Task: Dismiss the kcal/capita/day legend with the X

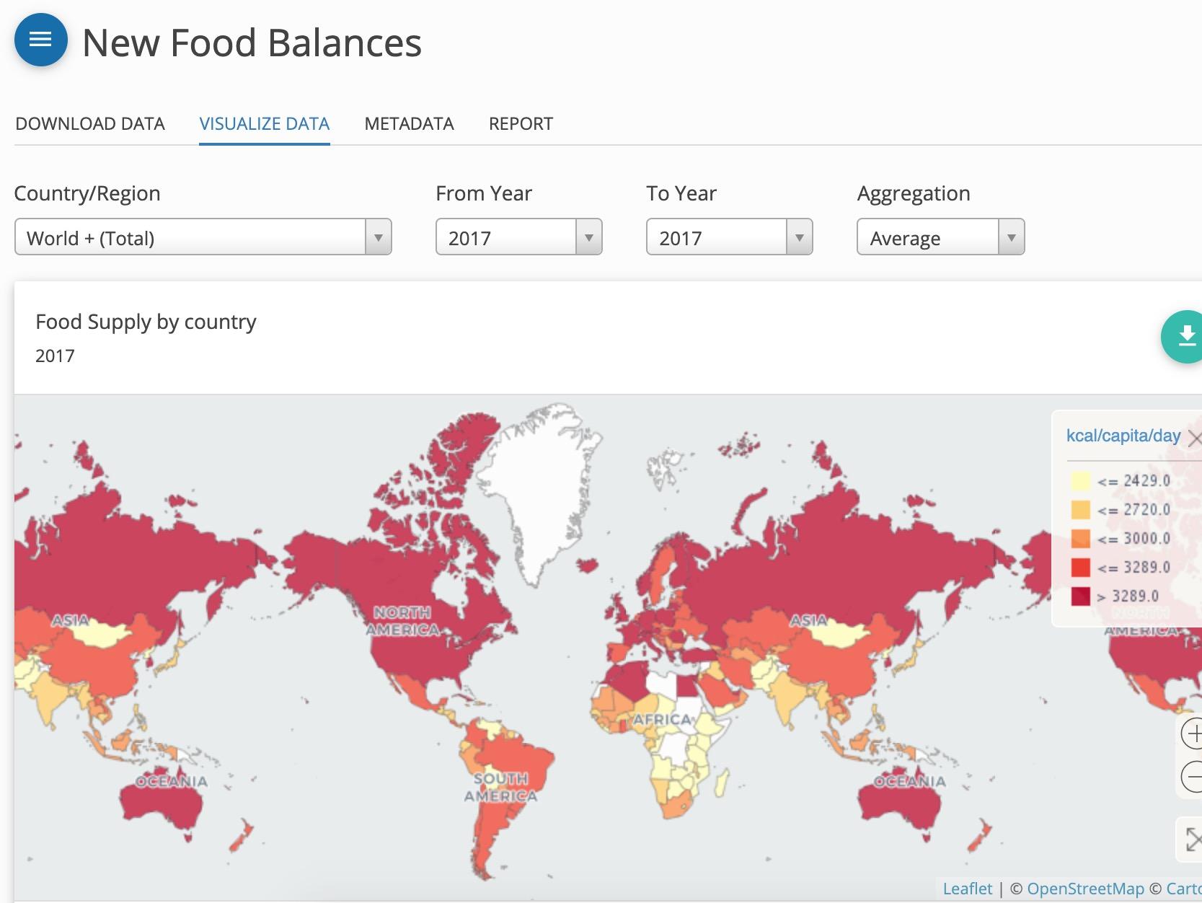Action: tap(1196, 437)
